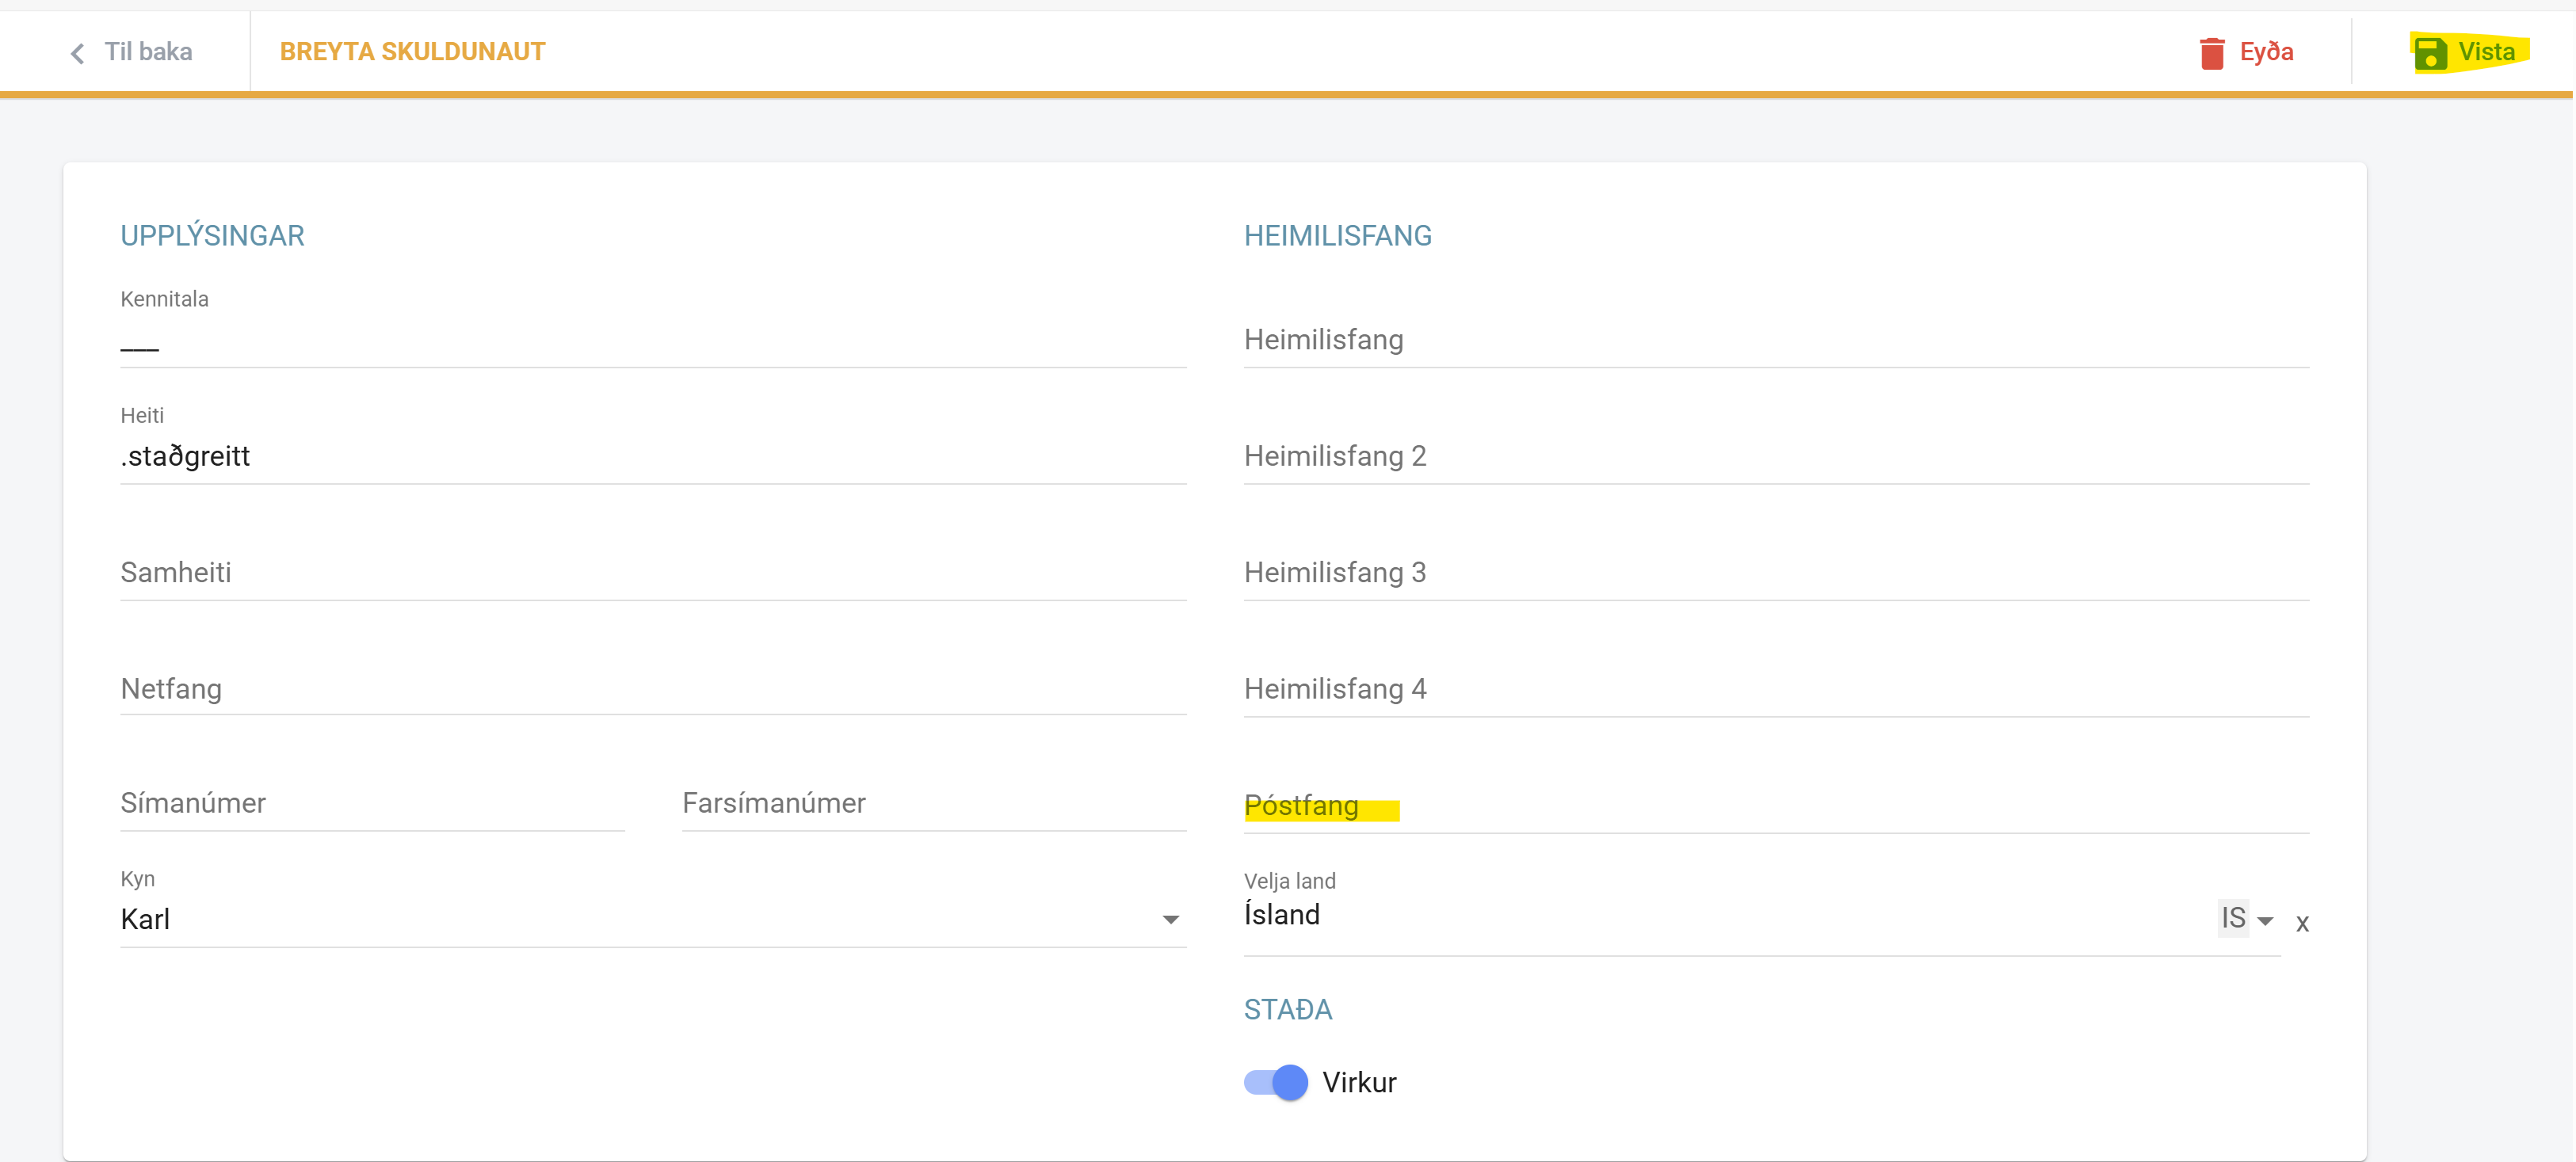Select the Símanúmer phone field

(x=370, y=804)
